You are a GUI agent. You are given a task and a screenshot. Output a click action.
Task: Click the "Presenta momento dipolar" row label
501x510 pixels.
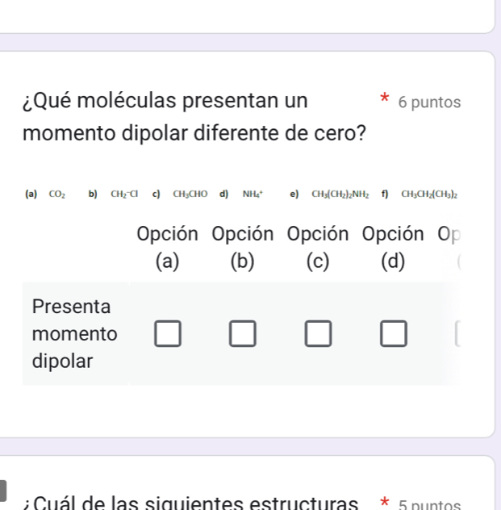[74, 333]
